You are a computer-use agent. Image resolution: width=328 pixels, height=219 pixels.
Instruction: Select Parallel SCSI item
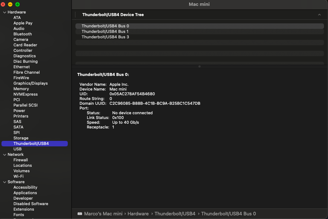click(x=26, y=105)
